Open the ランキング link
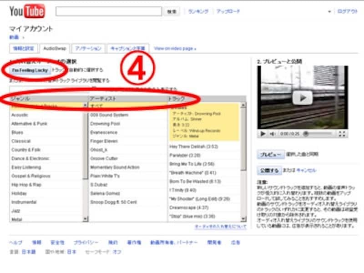364x273 pixels. [198, 11]
